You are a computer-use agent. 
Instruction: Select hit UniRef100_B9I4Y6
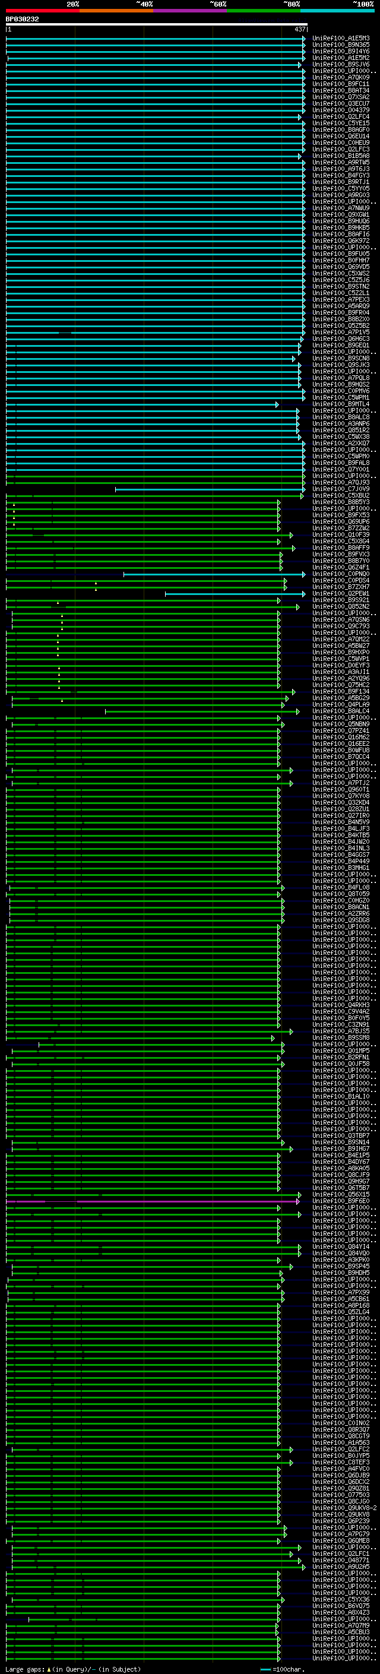[x=341, y=51]
